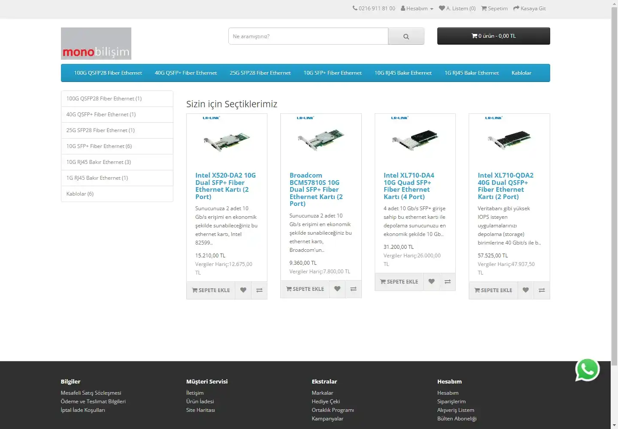Open 10G SFP+ Fiber Ethernet nav menu
This screenshot has width=618, height=429.
point(333,73)
